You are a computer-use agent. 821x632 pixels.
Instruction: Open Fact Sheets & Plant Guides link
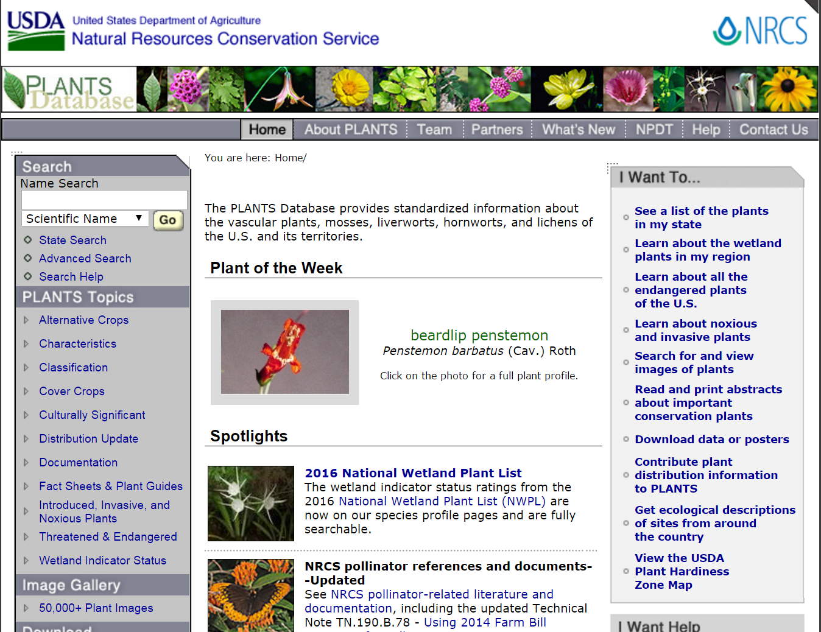pos(111,486)
